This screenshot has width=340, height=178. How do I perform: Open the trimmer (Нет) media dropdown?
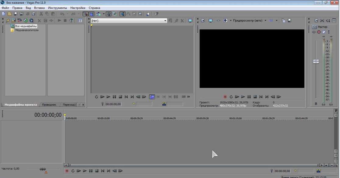point(165,21)
